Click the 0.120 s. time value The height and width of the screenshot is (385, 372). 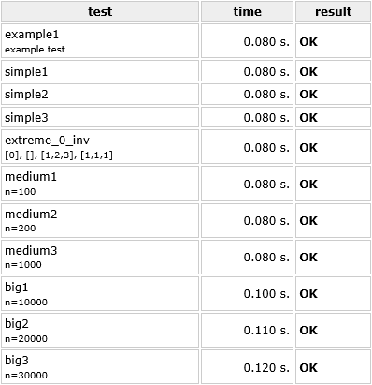pos(266,367)
